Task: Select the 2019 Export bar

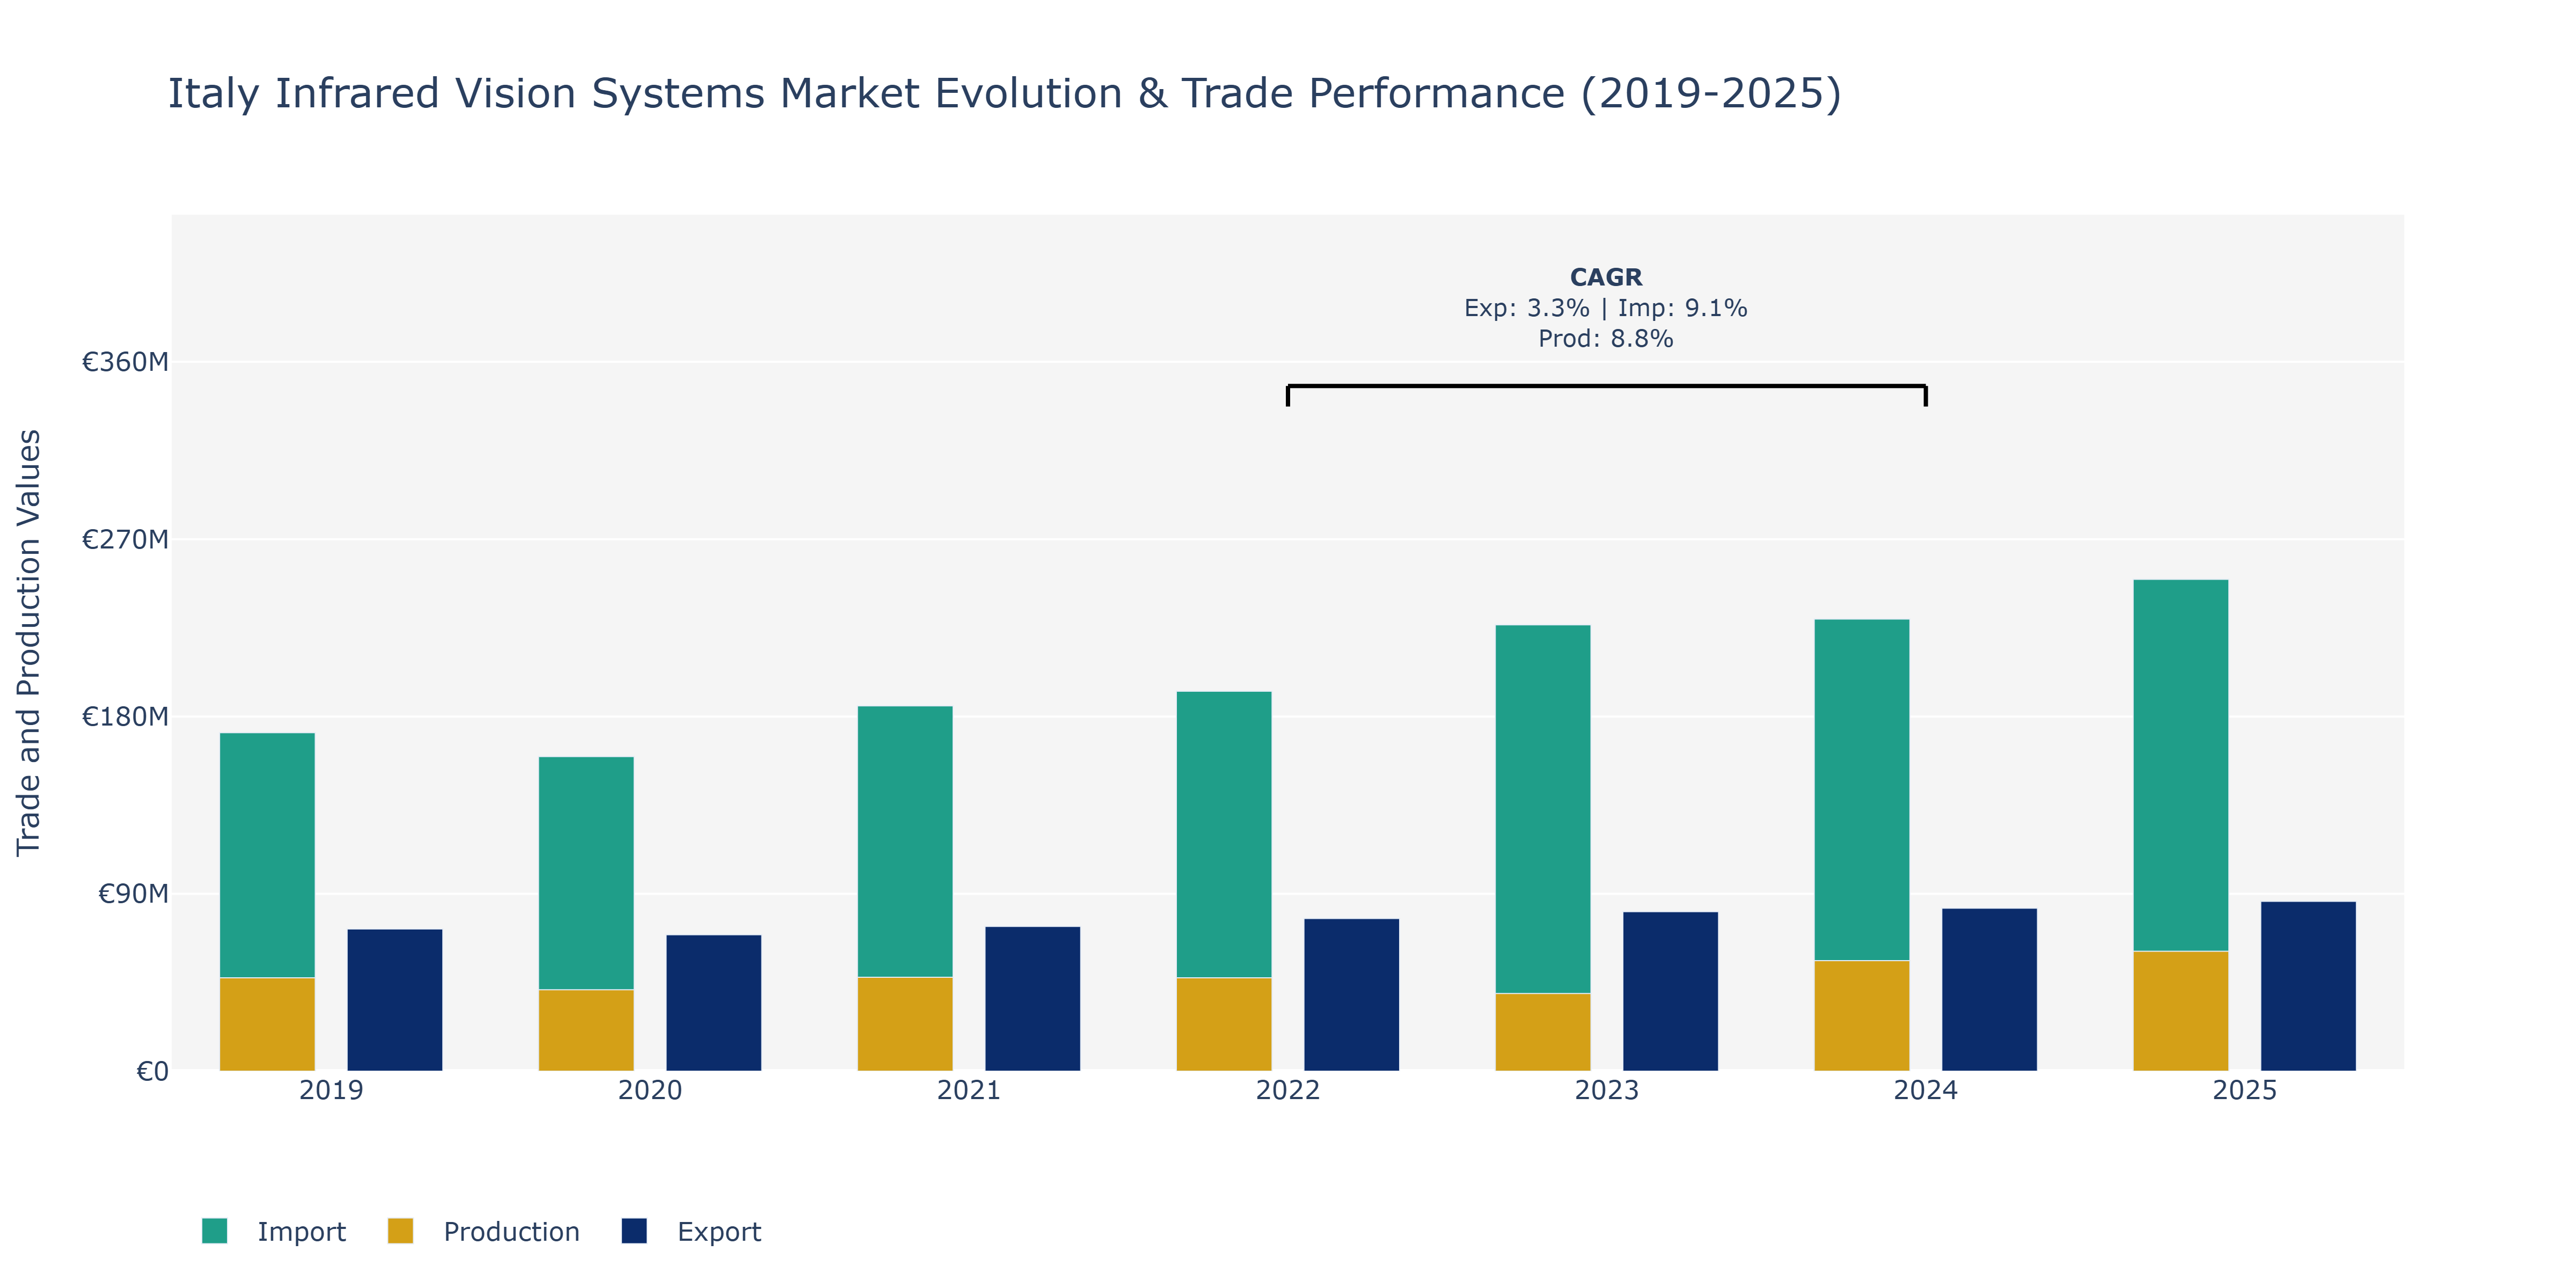Action: pos(395,1000)
